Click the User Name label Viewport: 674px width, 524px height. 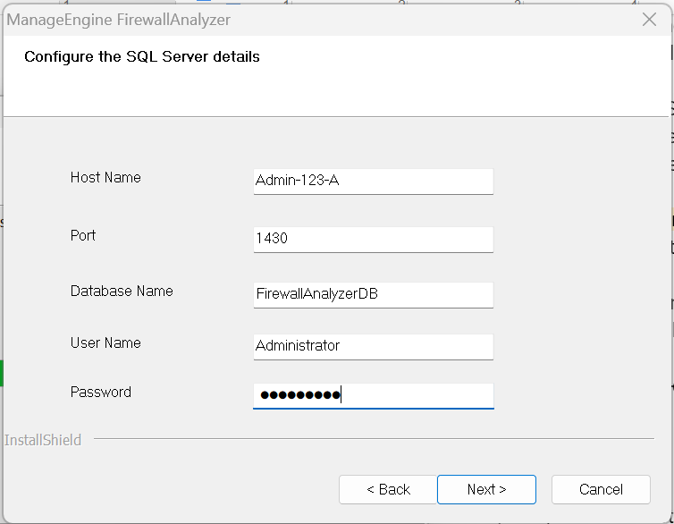point(105,343)
